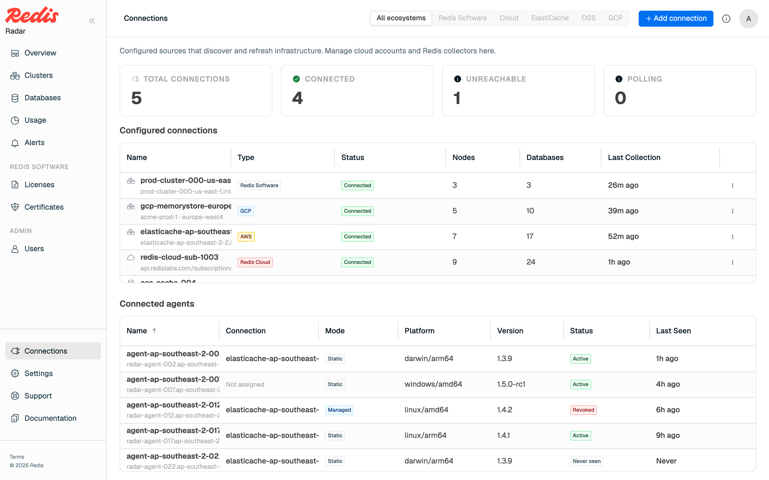Open the Users admin page
The image size is (769, 480).
coord(53,249)
